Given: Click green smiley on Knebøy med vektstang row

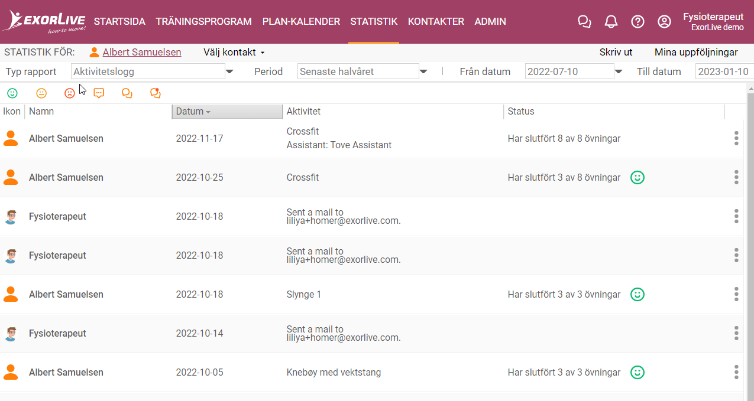Looking at the screenshot, I should (x=637, y=372).
